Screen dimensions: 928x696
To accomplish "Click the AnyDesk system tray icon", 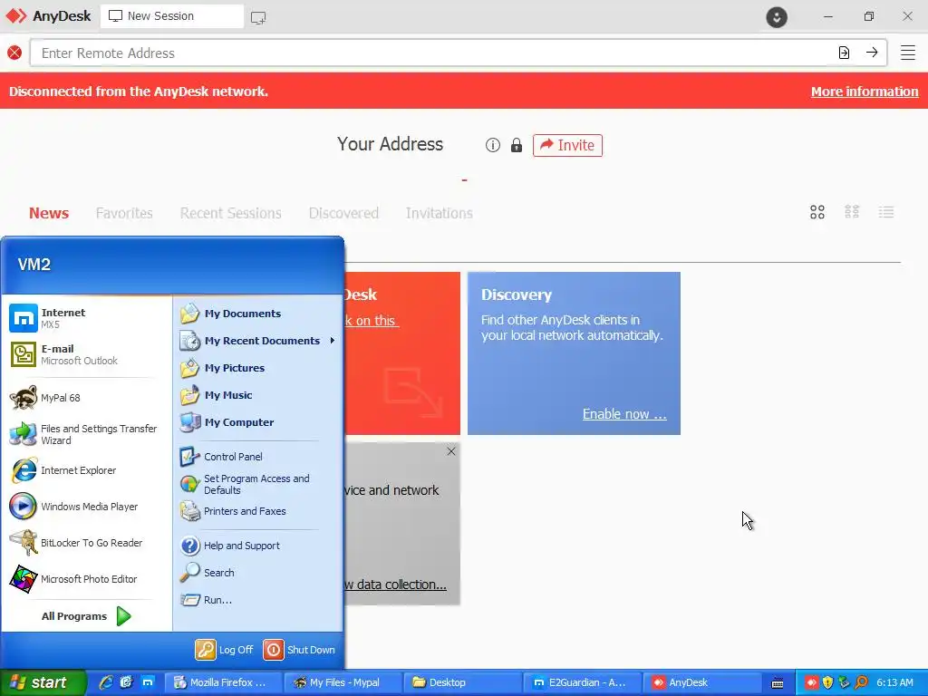I will (x=811, y=683).
